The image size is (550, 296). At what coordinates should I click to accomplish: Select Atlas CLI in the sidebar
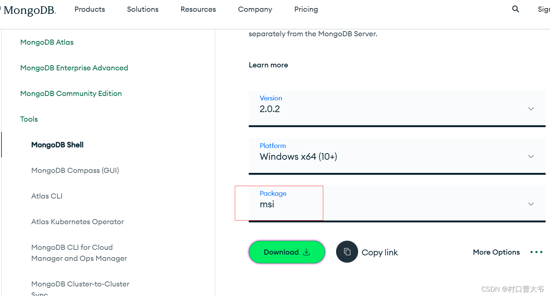[x=47, y=196]
